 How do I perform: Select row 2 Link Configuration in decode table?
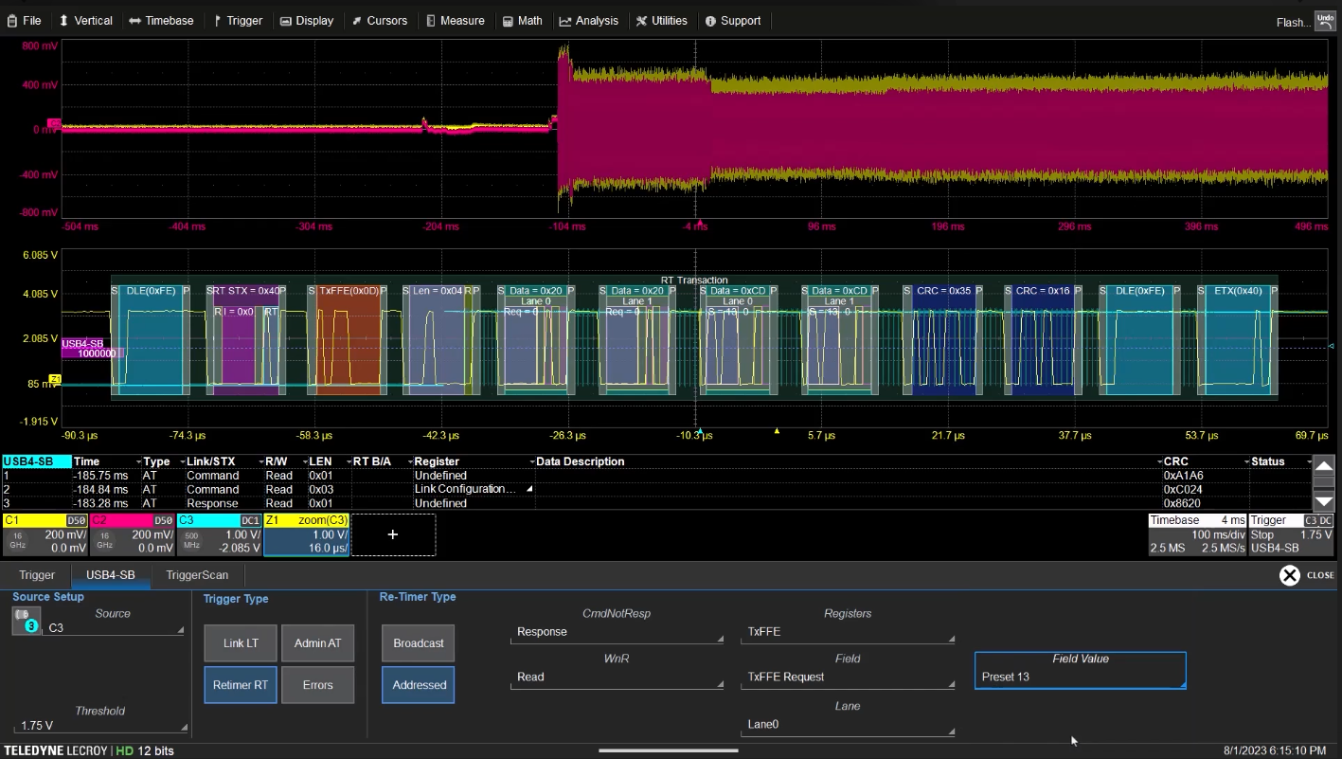464,490
